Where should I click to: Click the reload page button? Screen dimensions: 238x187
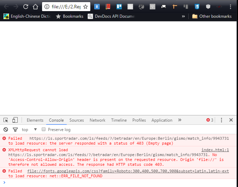26,7
